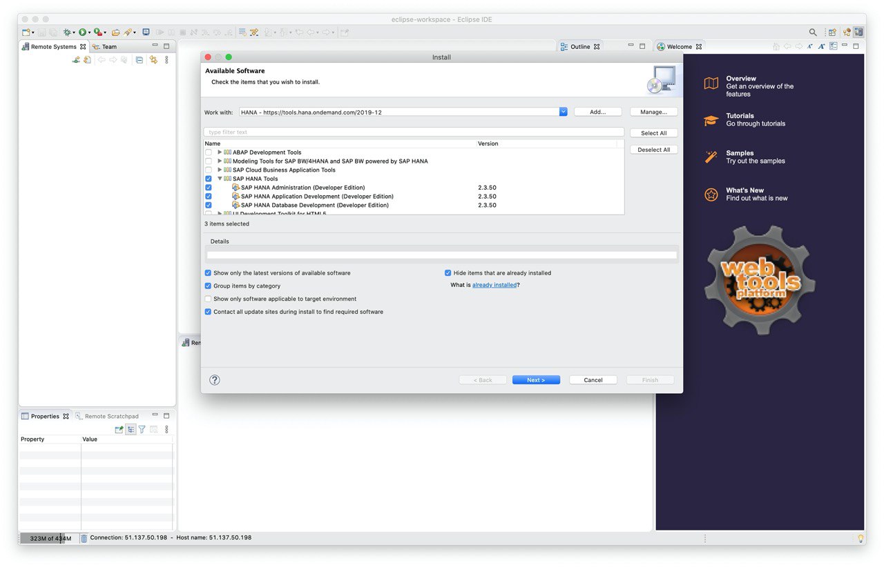This screenshot has height=567, width=884.
Task: Click the New wizard toolbar icon
Action: 26,32
